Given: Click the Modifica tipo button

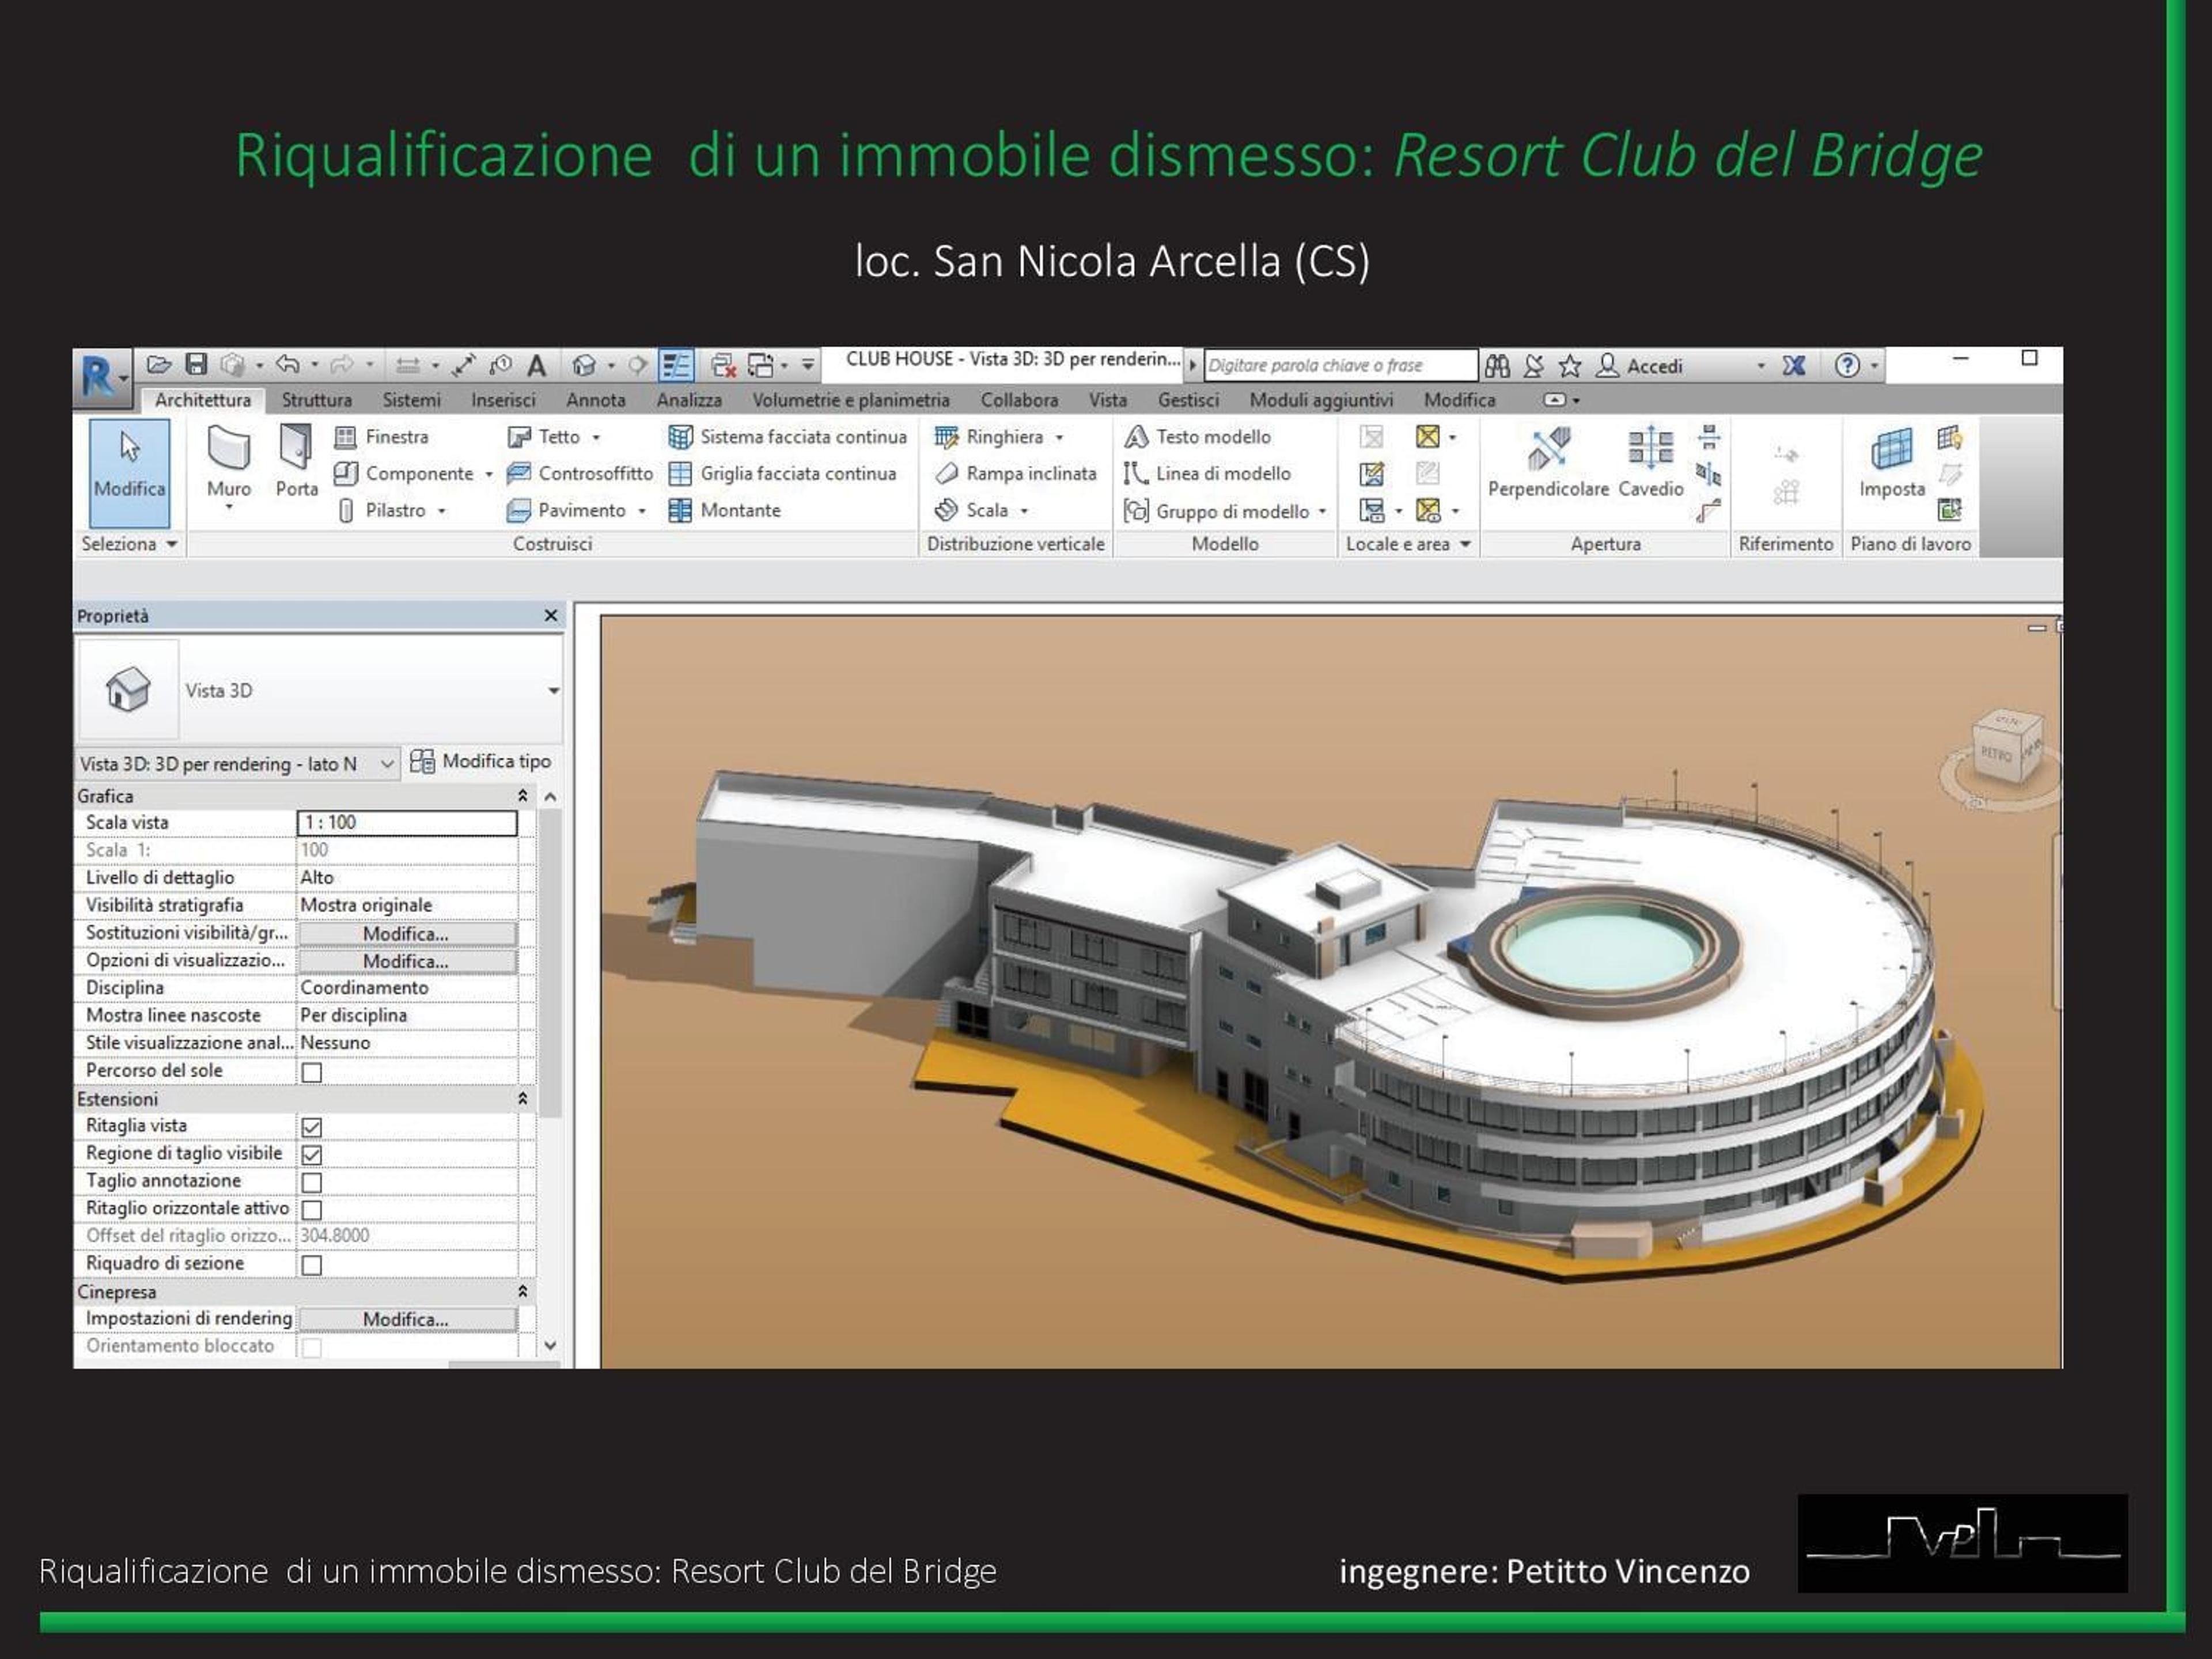Looking at the screenshot, I should (481, 762).
